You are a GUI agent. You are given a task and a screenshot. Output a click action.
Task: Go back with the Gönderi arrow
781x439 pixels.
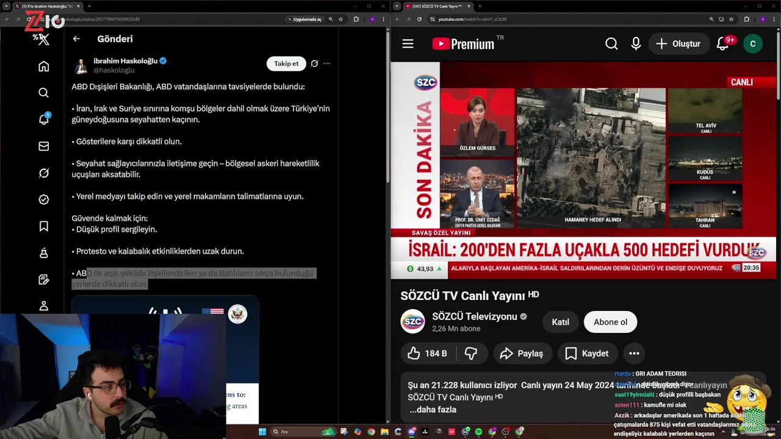click(x=76, y=38)
